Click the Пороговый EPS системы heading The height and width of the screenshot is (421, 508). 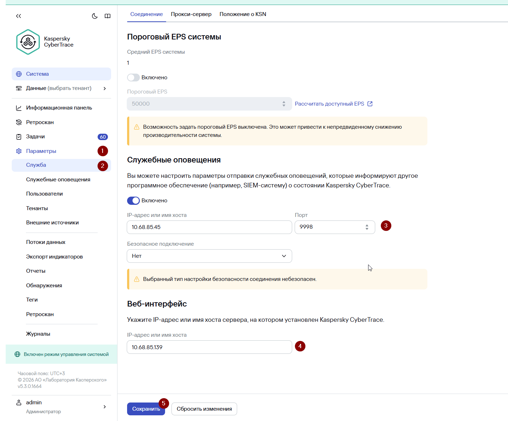click(174, 37)
